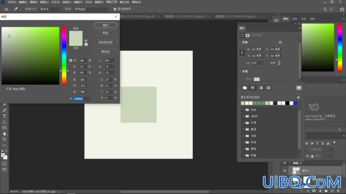The width and height of the screenshot is (346, 194).
Task: Open the search icon at top right
Action: click(325, 9)
